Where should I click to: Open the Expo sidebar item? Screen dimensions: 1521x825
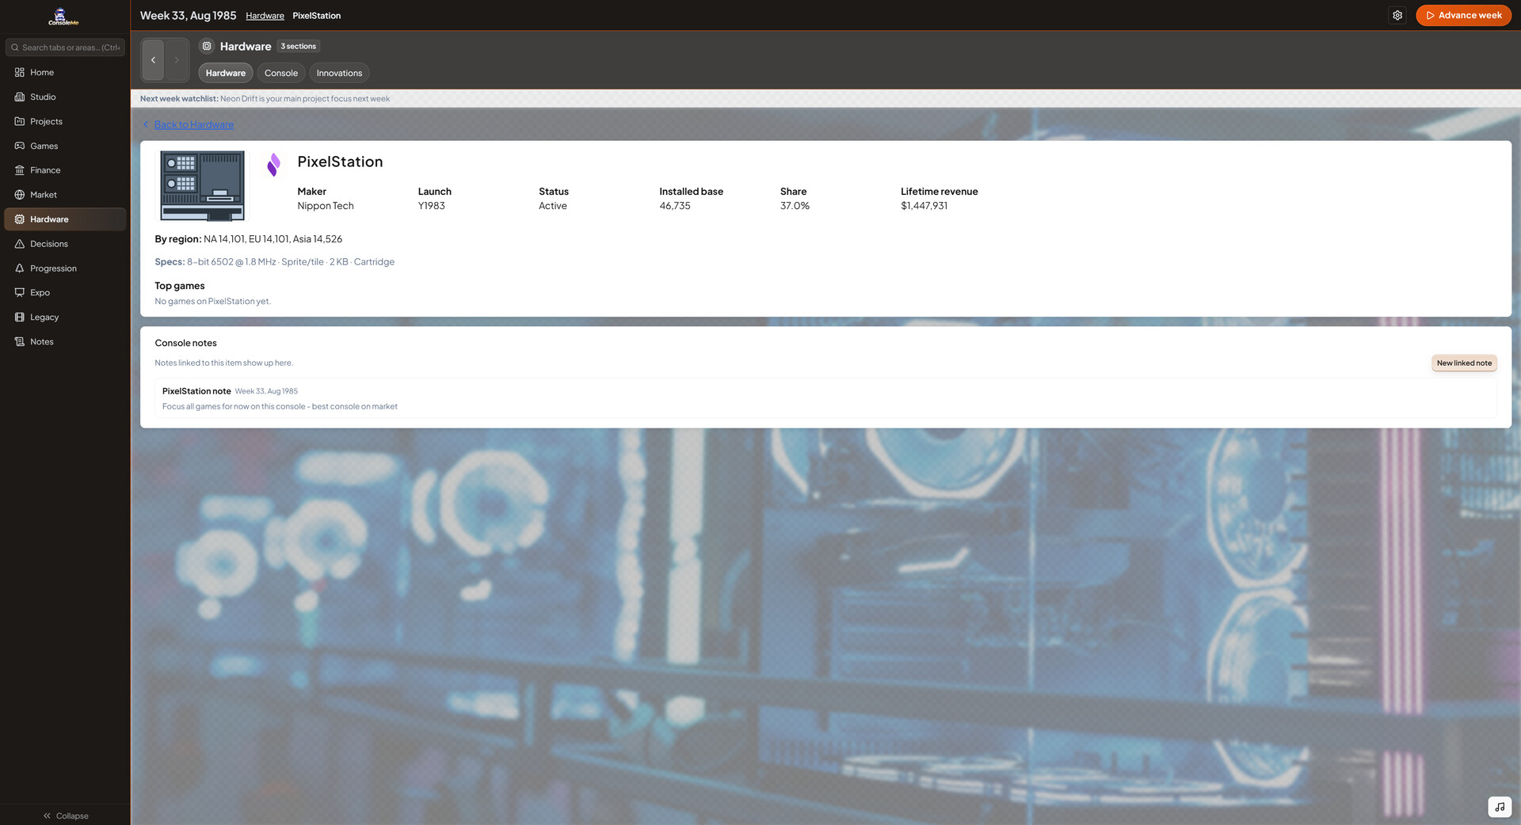(40, 292)
